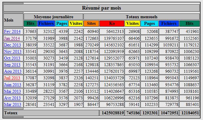
Task: Open the Nov 2013 monthly report link
Action: tap(13, 51)
